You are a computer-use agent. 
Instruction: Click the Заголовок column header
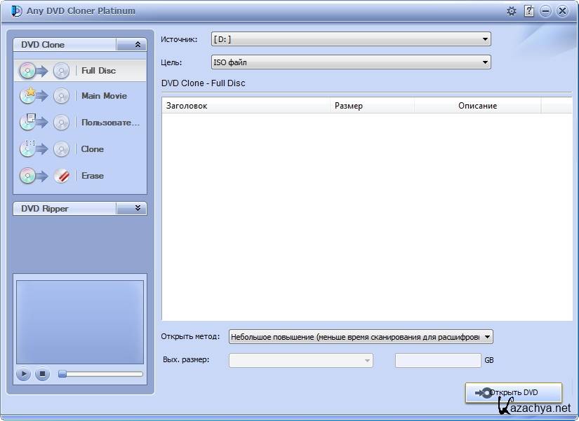coord(246,106)
